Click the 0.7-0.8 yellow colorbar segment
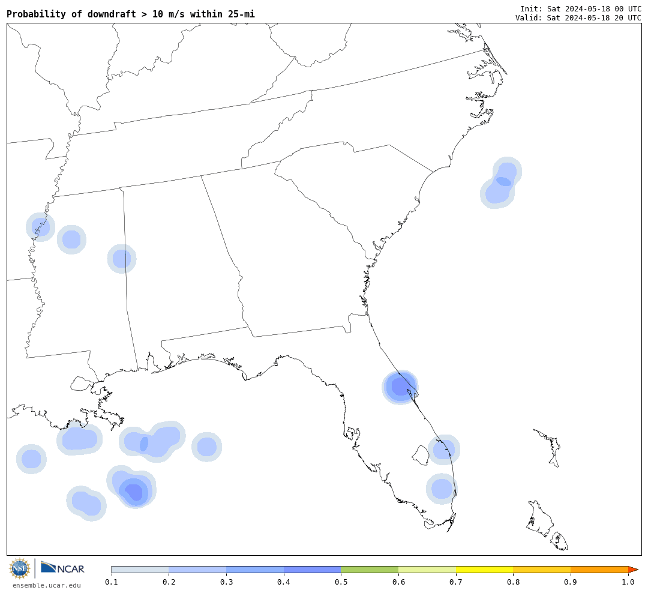The height and width of the screenshot is (593, 648). tap(484, 570)
